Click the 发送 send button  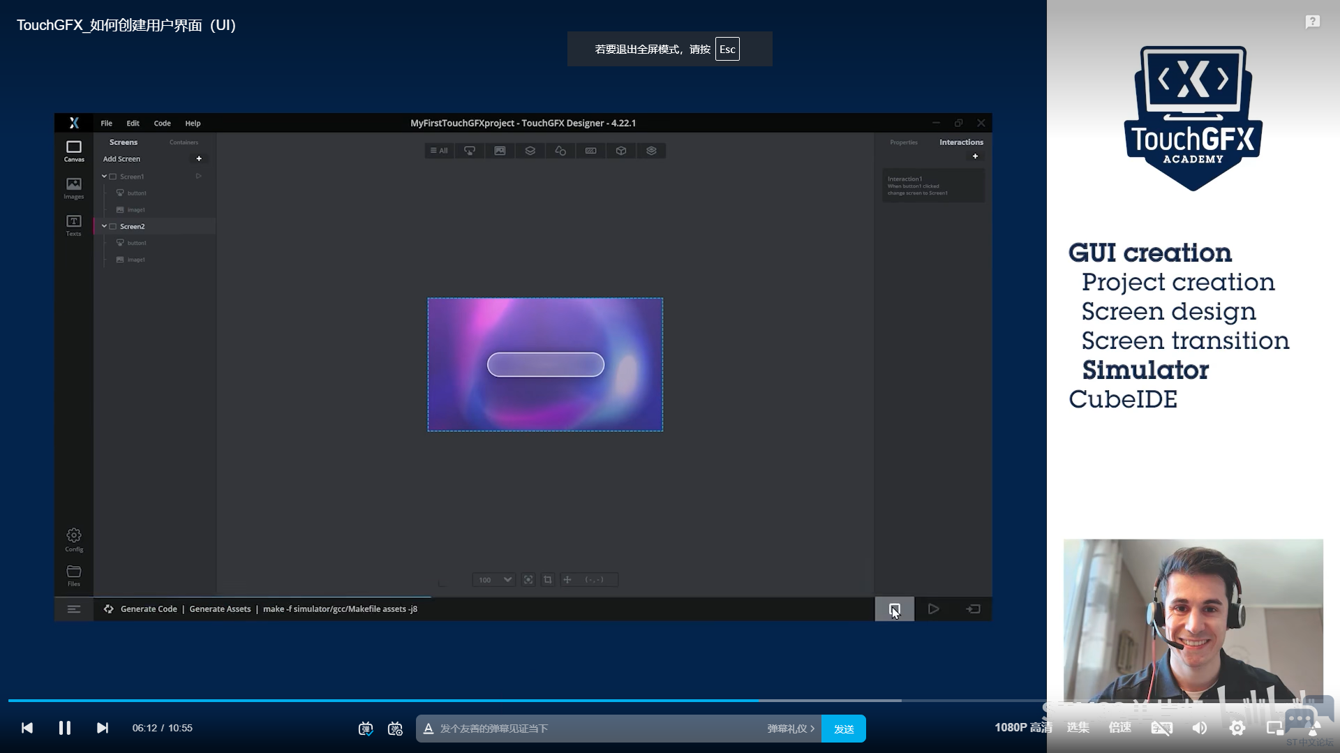point(844,729)
